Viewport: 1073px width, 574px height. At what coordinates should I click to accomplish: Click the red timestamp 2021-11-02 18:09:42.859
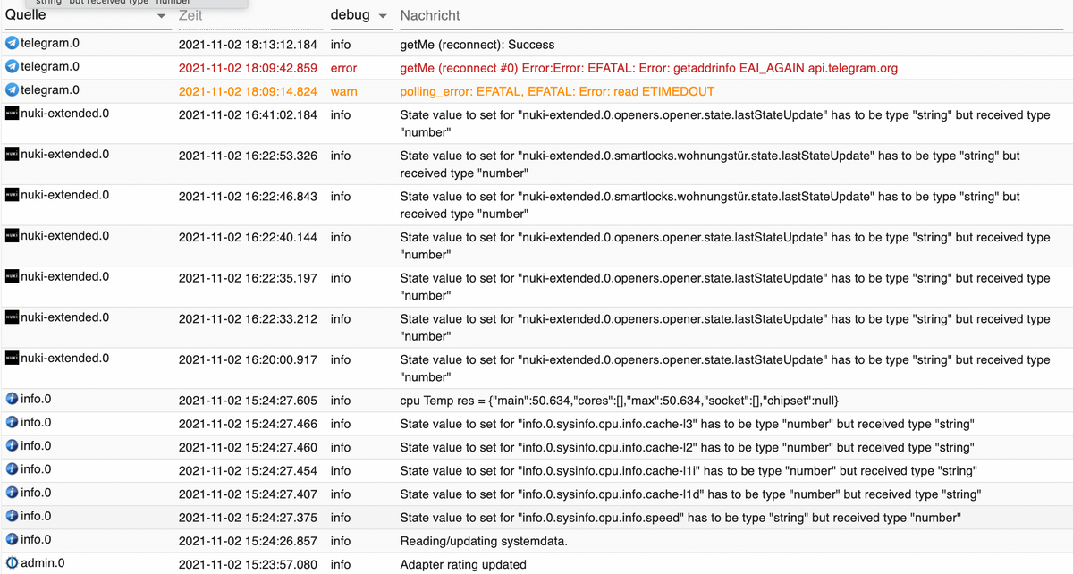click(x=248, y=68)
